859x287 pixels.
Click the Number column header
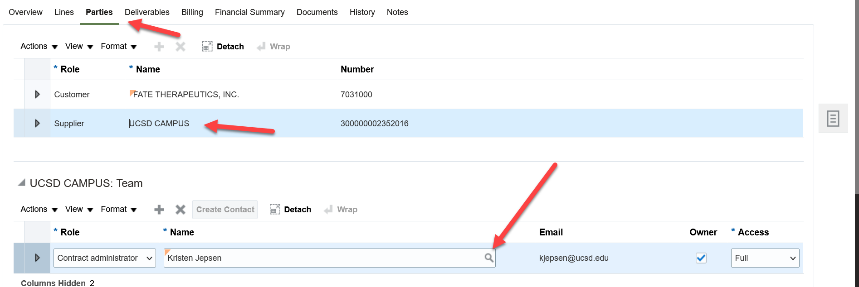coord(357,69)
